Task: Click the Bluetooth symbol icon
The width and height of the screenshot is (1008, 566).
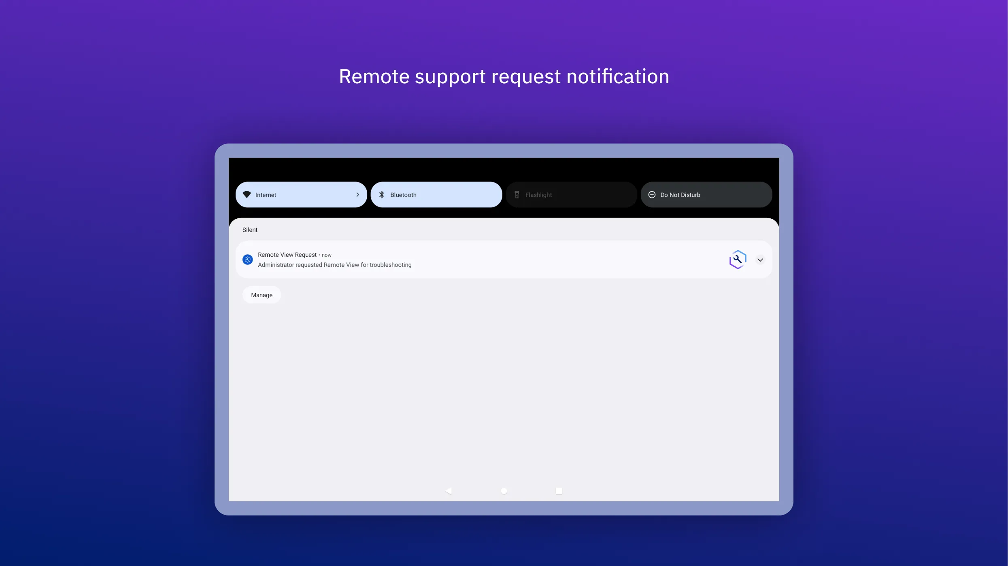Action: [381, 194]
